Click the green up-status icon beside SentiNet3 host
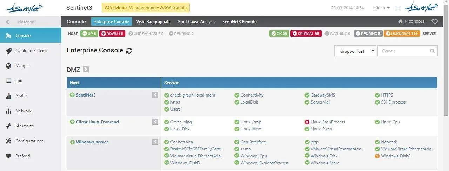The image size is (449, 171). pos(72,95)
